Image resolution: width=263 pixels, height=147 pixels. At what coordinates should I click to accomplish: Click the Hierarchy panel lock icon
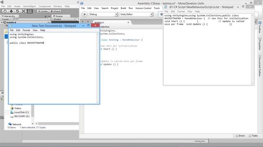coord(46,16)
